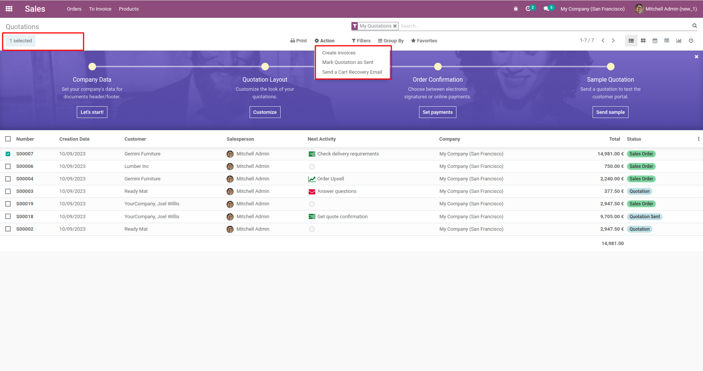Screen dimensions: 703x371
Task: Click the debug bug icon
Action: 516,9
